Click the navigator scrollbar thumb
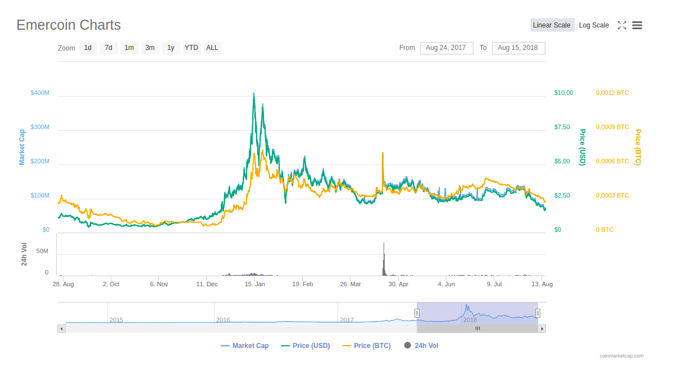This screenshot has height=371, width=679. pos(477,329)
